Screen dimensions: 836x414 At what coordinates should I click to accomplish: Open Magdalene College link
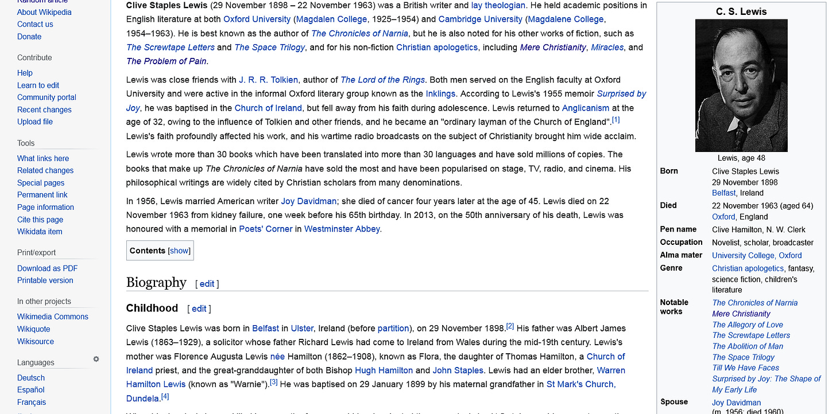[x=566, y=19]
